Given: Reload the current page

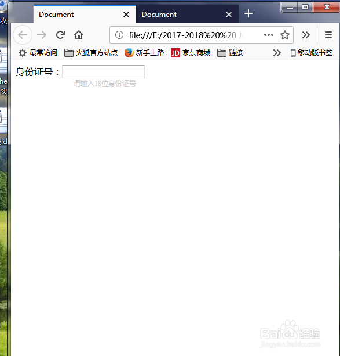Looking at the screenshot, I should [x=60, y=35].
